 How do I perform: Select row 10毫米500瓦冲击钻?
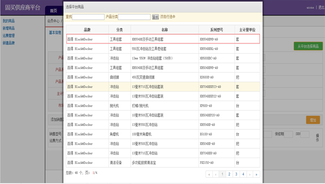163,144
